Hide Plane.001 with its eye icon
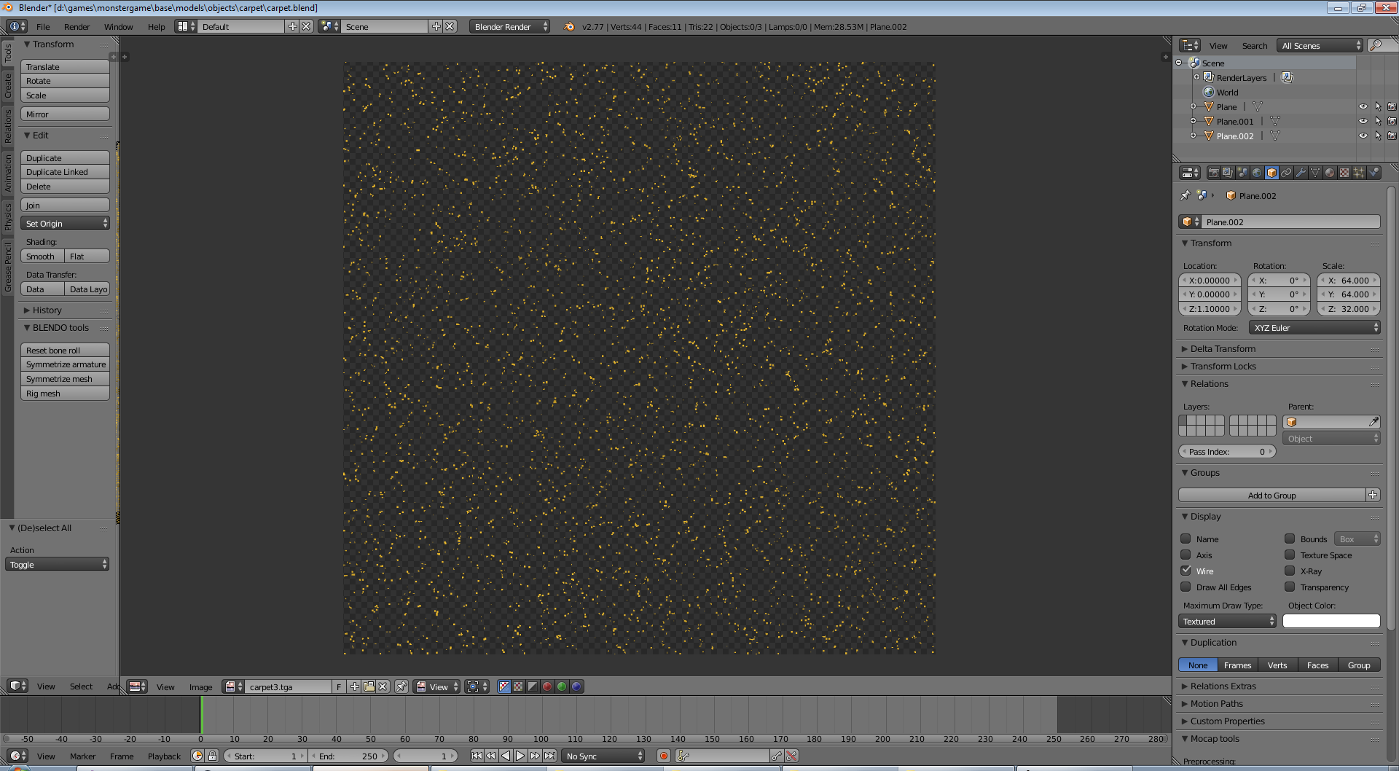The height and width of the screenshot is (771, 1399). click(1363, 121)
